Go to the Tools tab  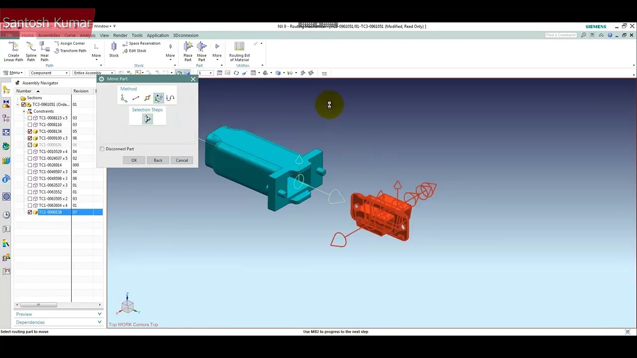click(x=137, y=35)
